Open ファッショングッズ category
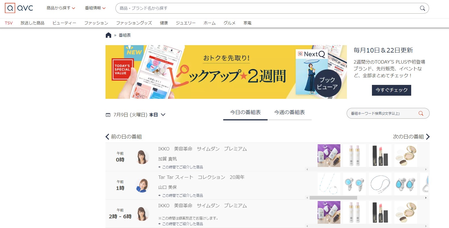449x228 pixels. (x=134, y=23)
